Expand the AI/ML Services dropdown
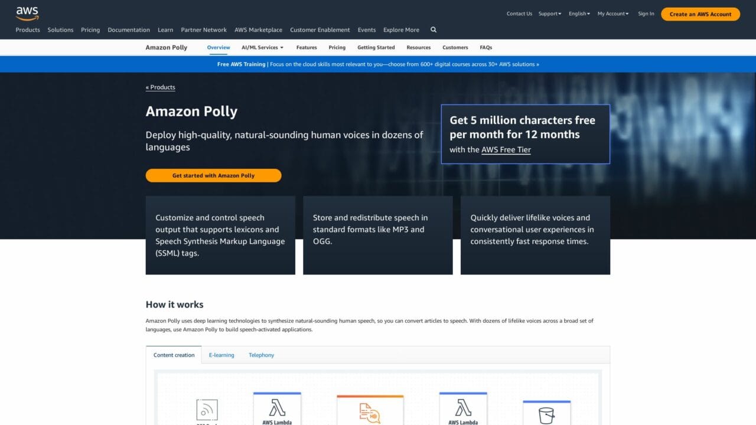This screenshot has width=756, height=425. tap(262, 47)
